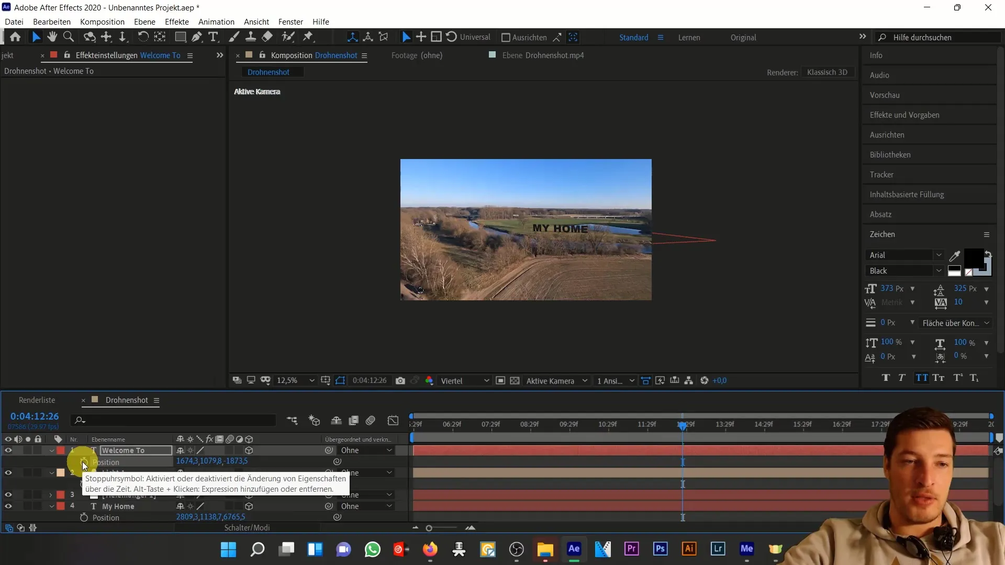The height and width of the screenshot is (565, 1005).
Task: Expand the Position property under Welcome To
Action: click(106, 461)
